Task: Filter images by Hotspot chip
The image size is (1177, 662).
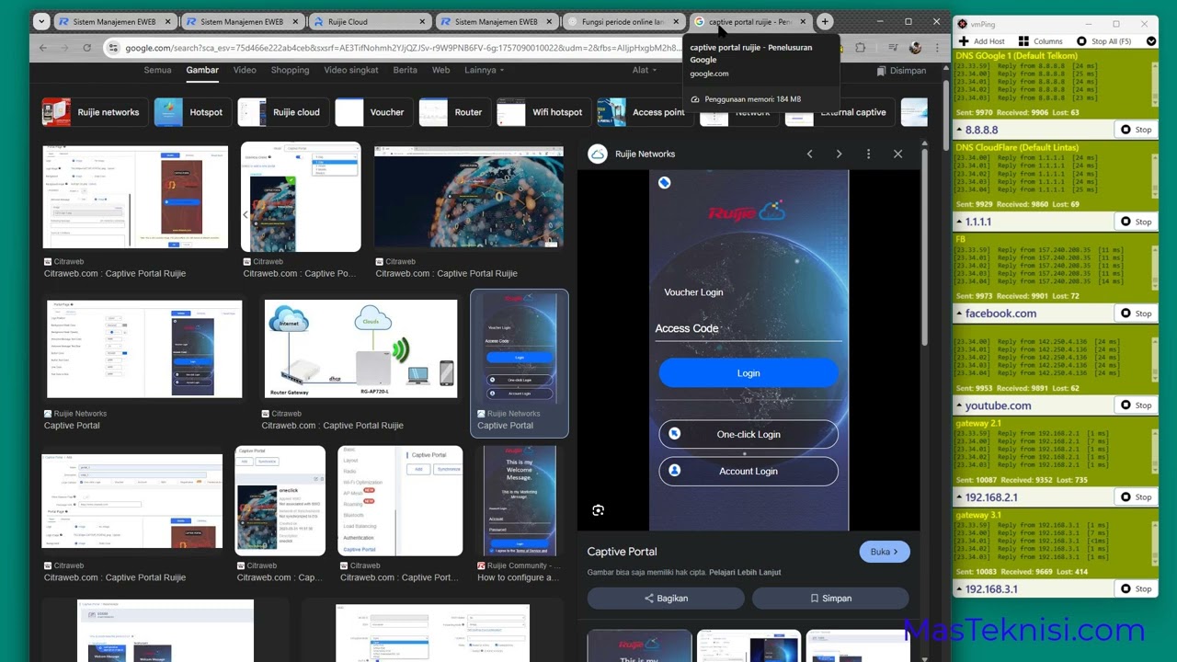Action: [191, 112]
